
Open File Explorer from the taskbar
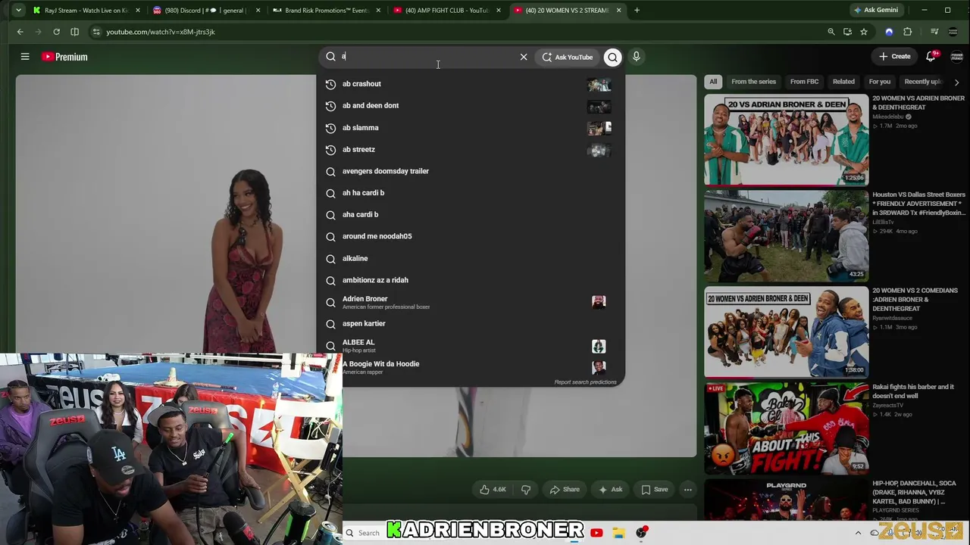point(618,533)
